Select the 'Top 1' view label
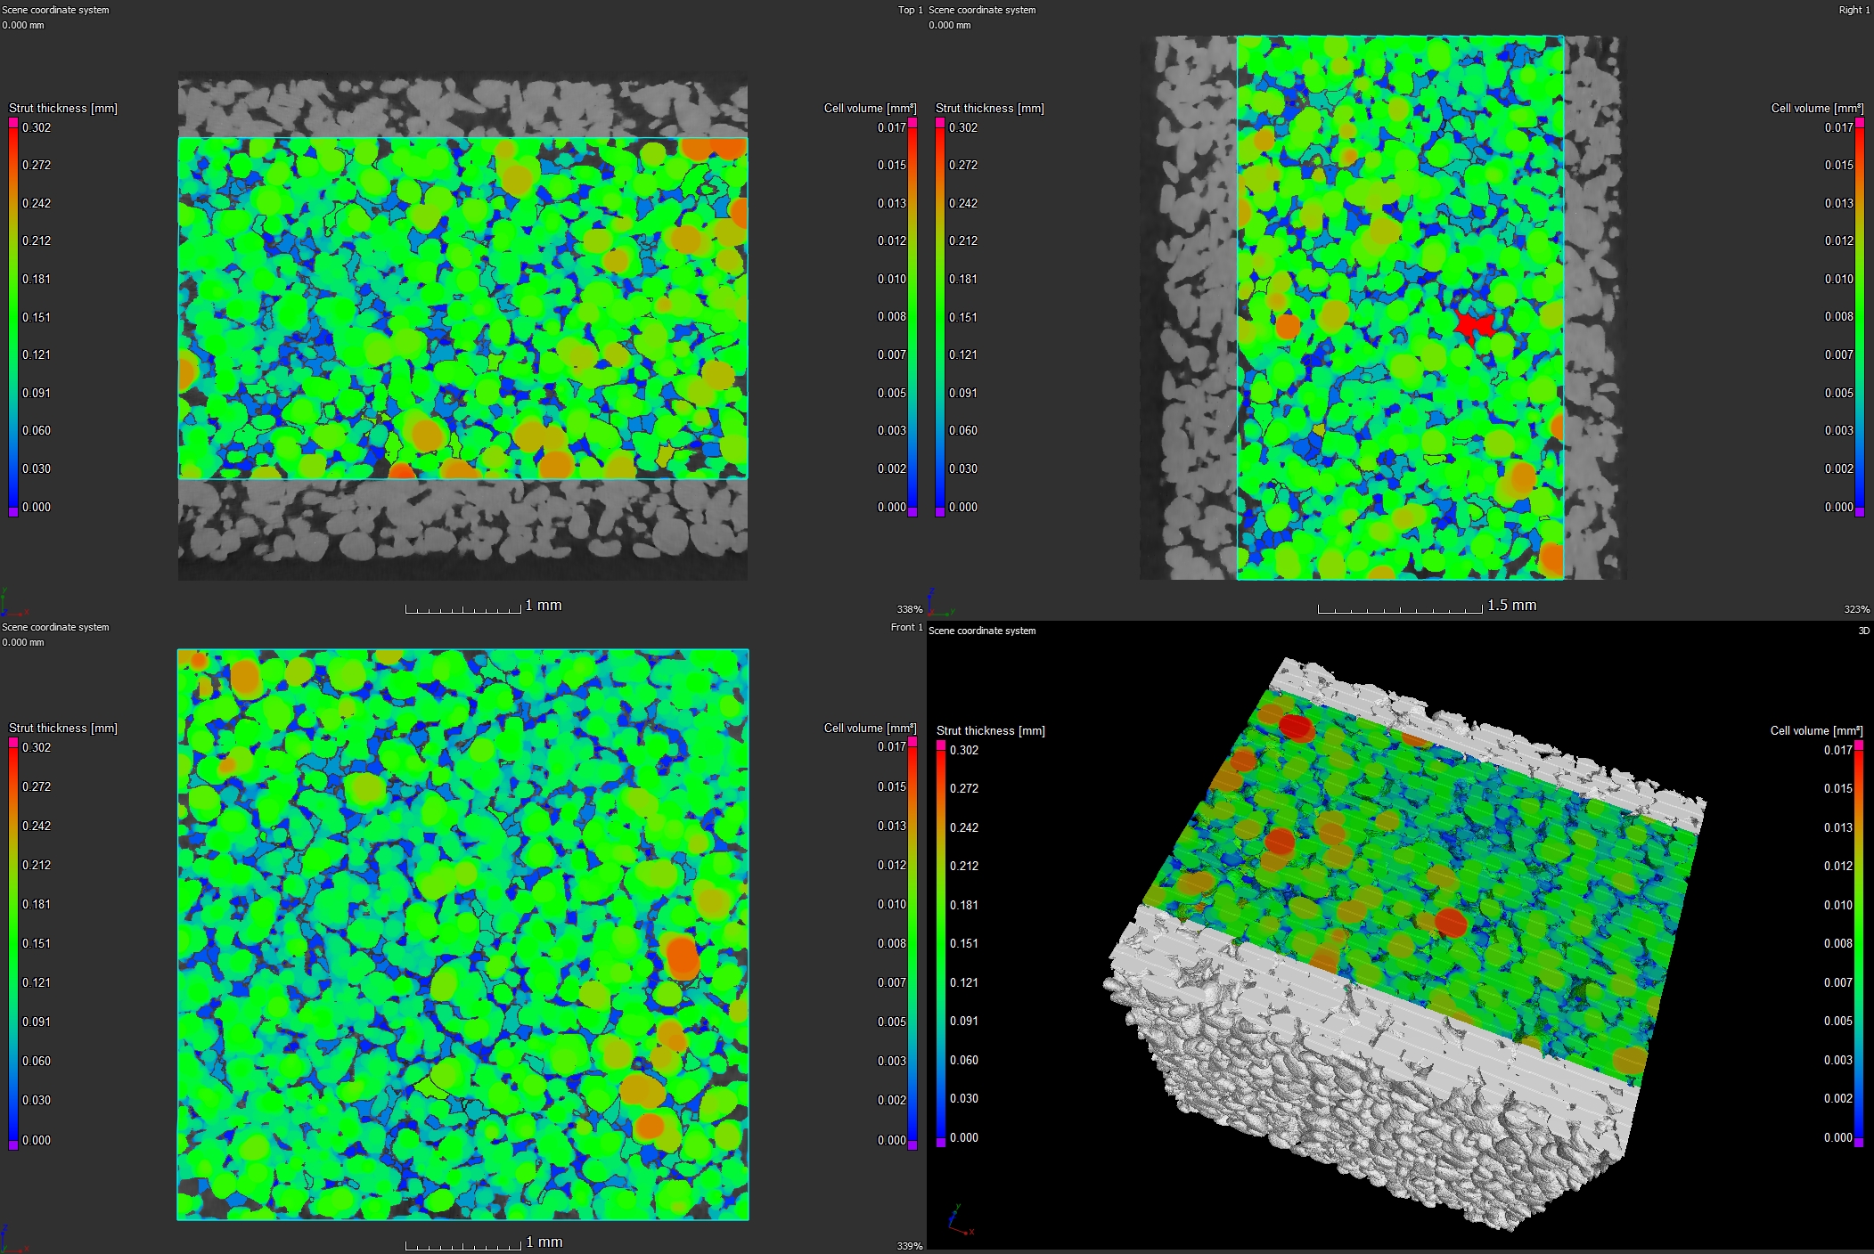This screenshot has width=1874, height=1254. (910, 10)
